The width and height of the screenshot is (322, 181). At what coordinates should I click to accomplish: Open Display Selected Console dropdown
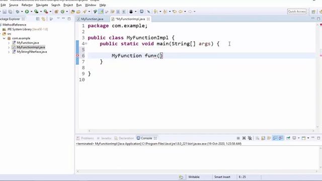click(x=298, y=138)
